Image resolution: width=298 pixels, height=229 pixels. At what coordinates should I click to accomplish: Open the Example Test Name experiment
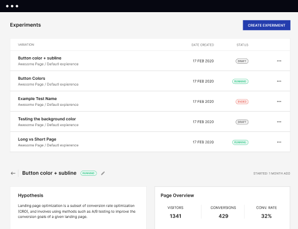coord(38,98)
